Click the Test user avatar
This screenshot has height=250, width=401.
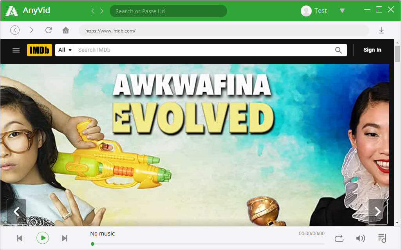tap(306, 11)
